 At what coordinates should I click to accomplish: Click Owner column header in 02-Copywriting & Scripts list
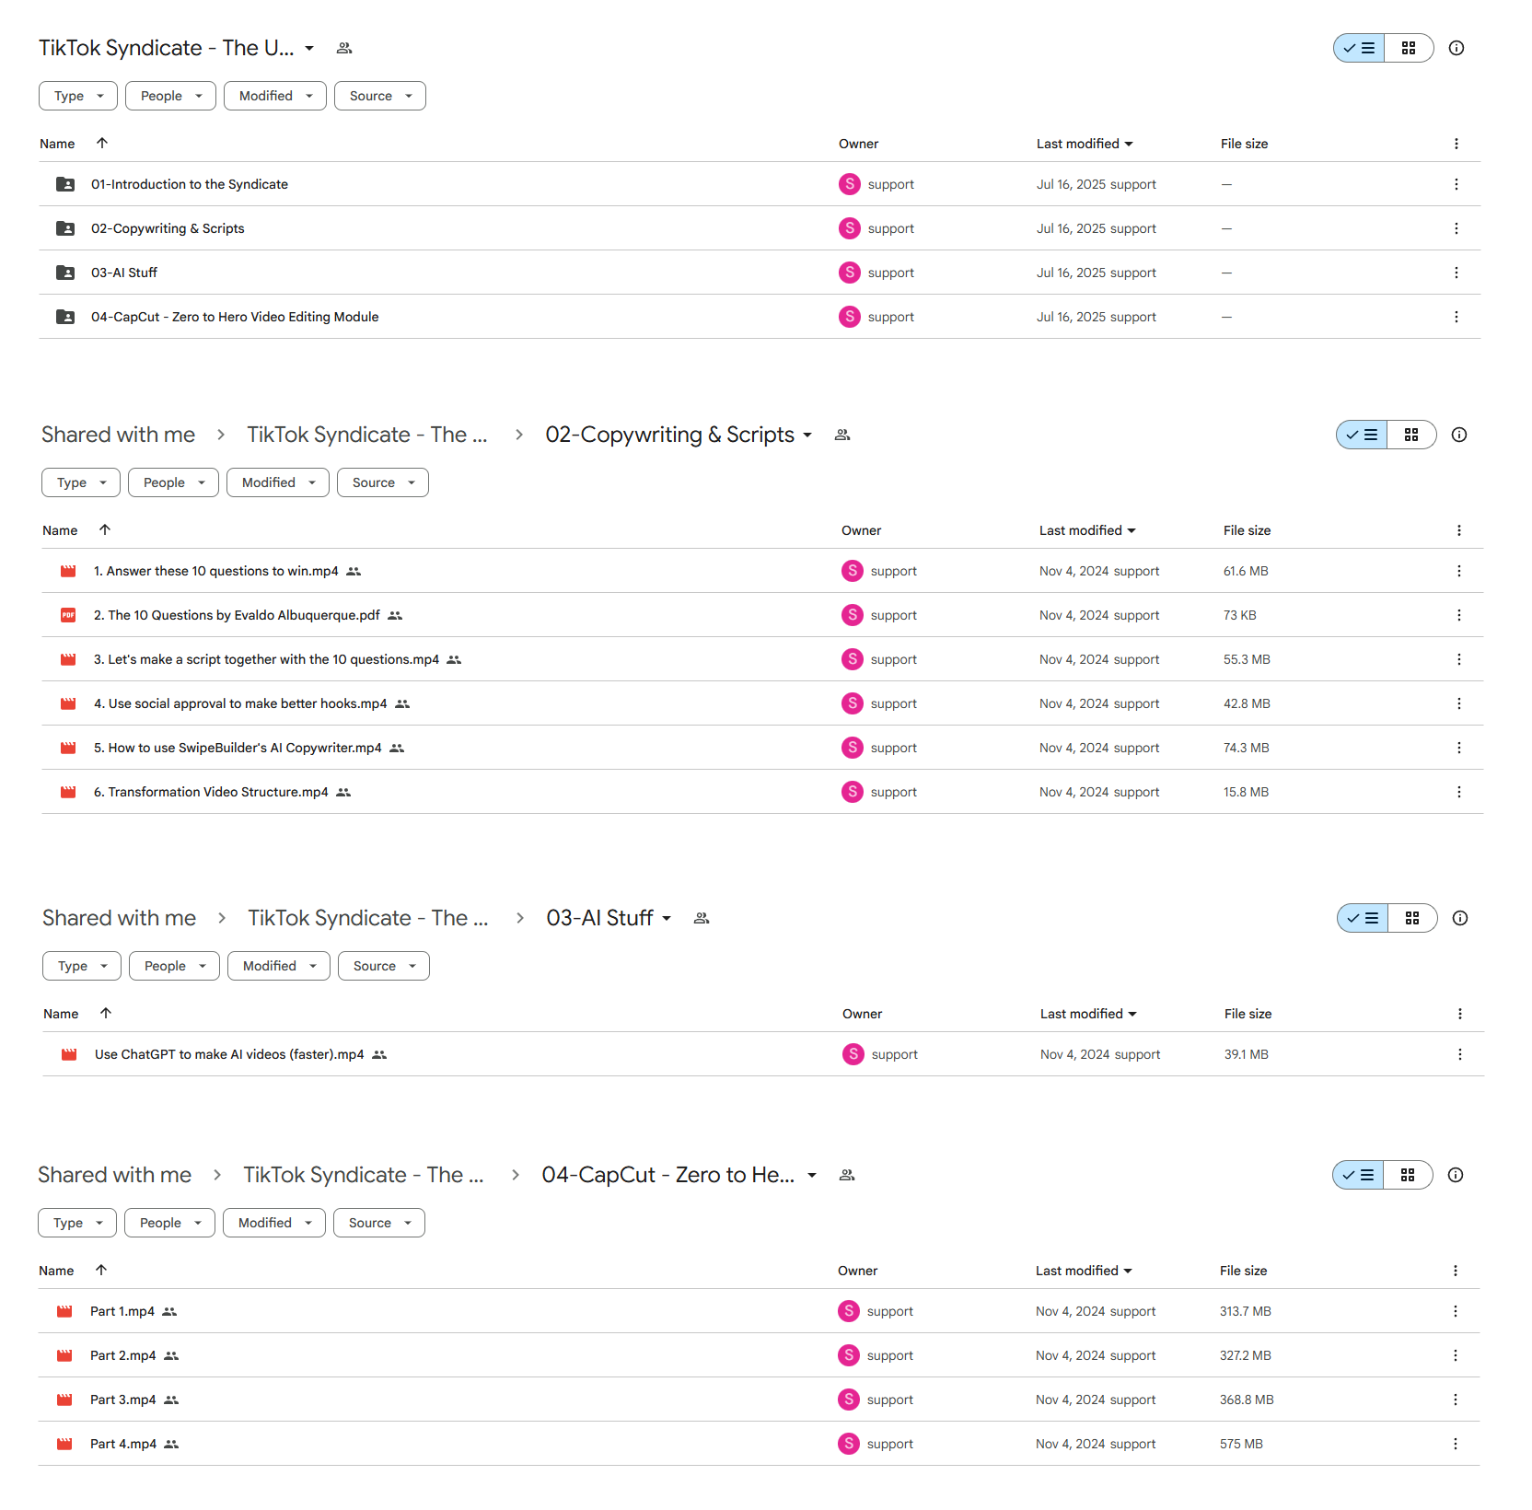(861, 530)
